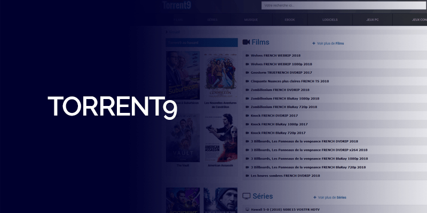Click 'Torrent9 au hasard' panel header
This screenshot has height=213, width=427.
(202, 43)
